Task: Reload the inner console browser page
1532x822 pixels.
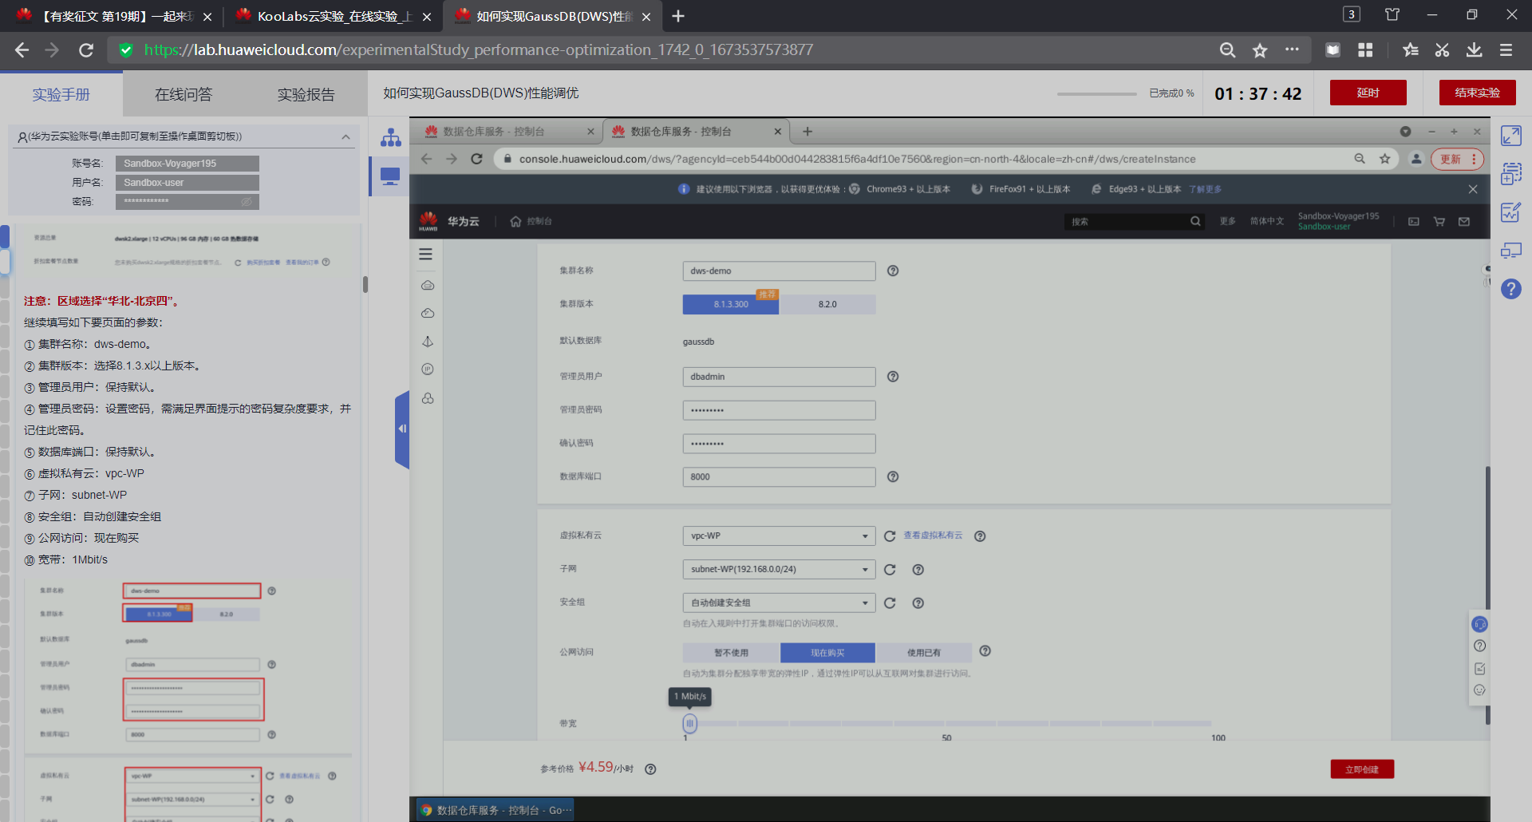Action: (476, 159)
